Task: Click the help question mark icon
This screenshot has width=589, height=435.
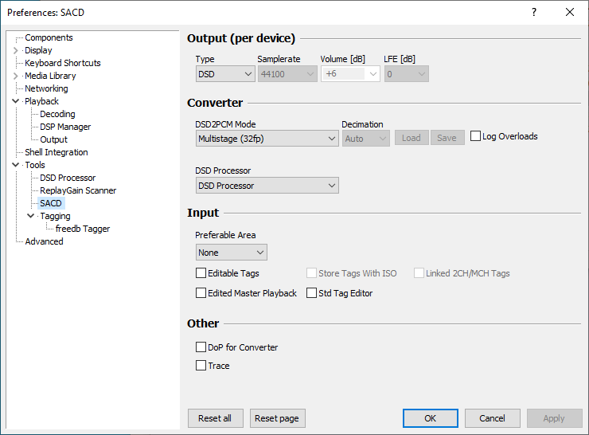Action: click(x=534, y=12)
